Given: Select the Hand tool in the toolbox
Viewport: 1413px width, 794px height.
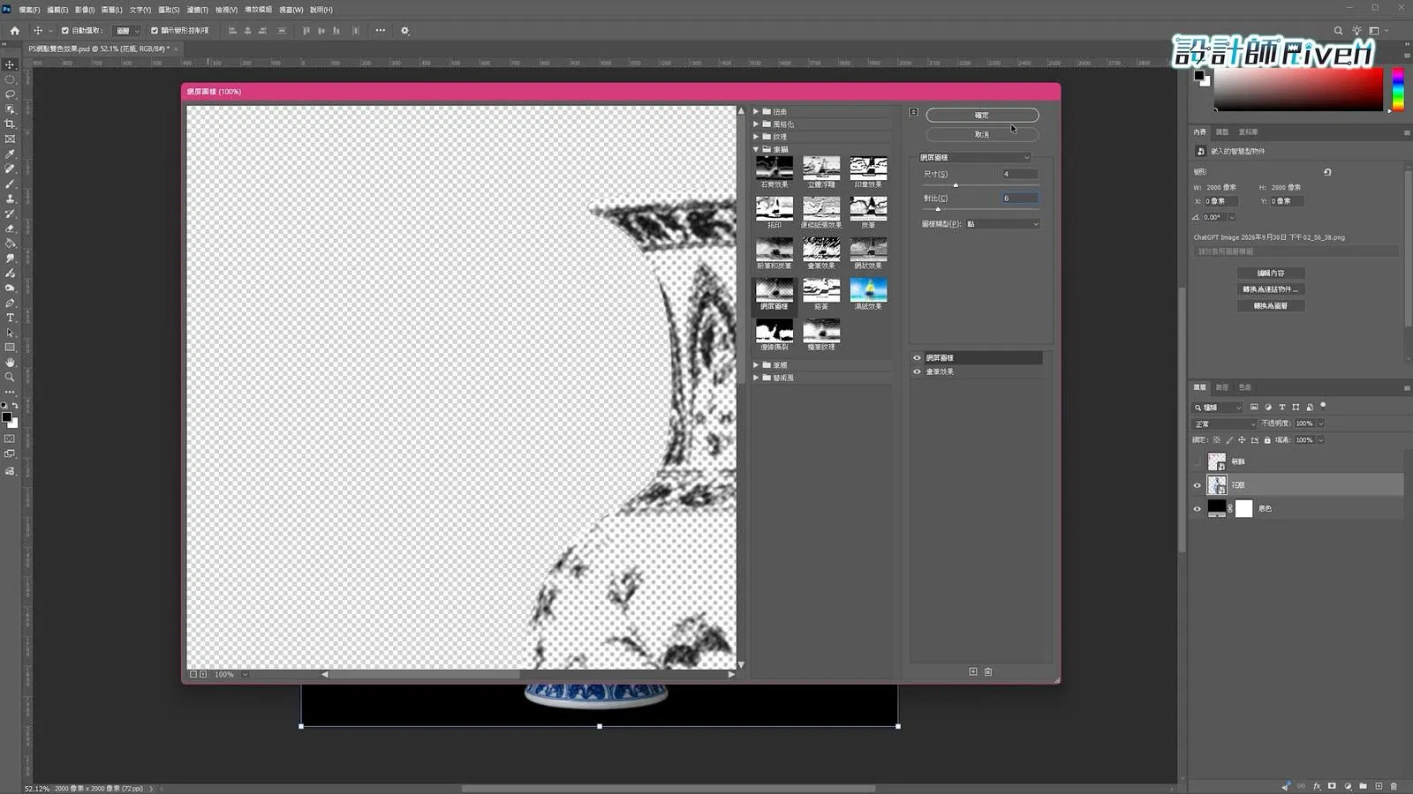Looking at the screenshot, I should [x=10, y=363].
